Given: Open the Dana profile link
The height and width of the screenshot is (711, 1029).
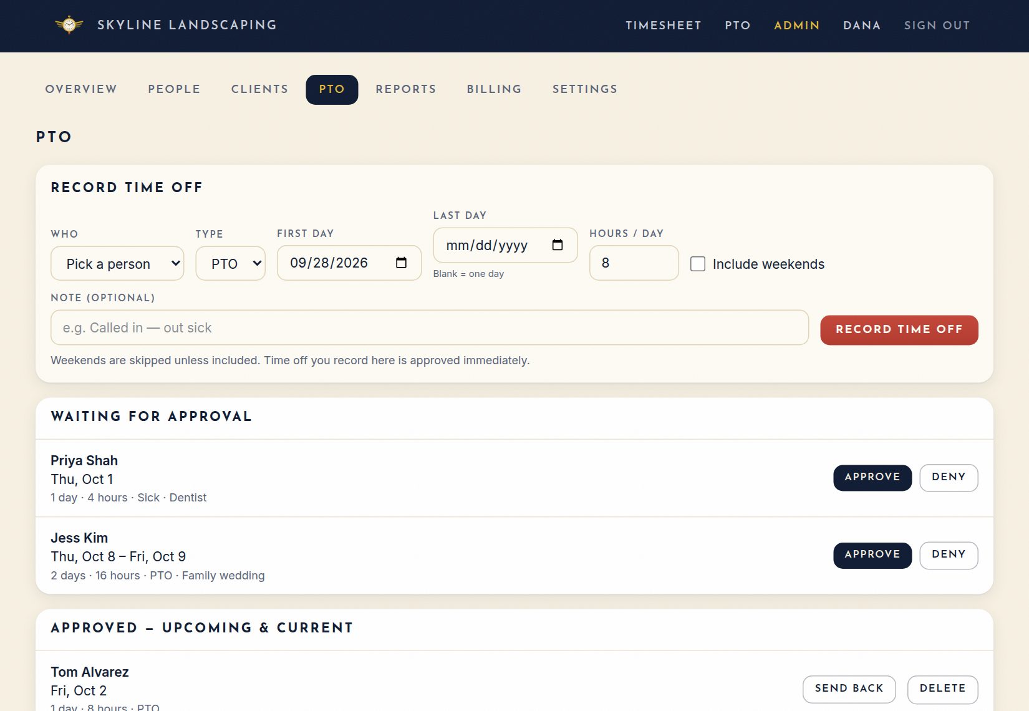Looking at the screenshot, I should pyautogui.click(x=862, y=26).
